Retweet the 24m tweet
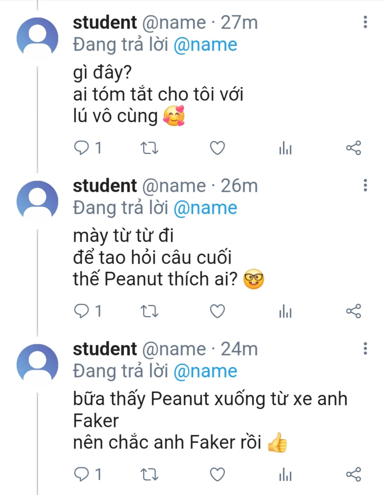Image resolution: width=385 pixels, height=495 pixels. [x=149, y=474]
